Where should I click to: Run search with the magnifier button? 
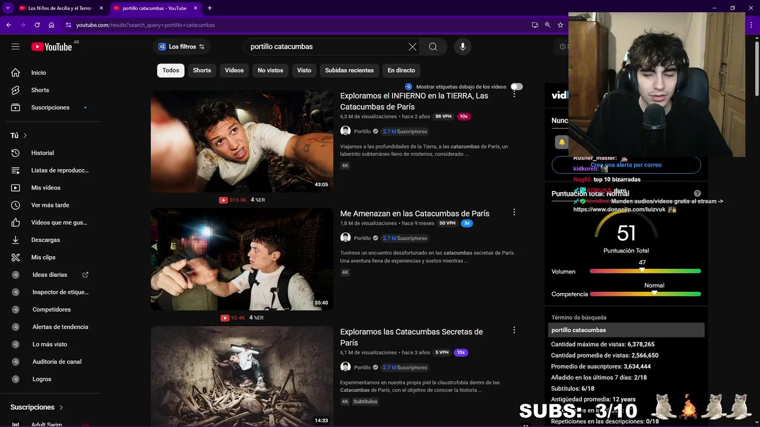pos(433,47)
